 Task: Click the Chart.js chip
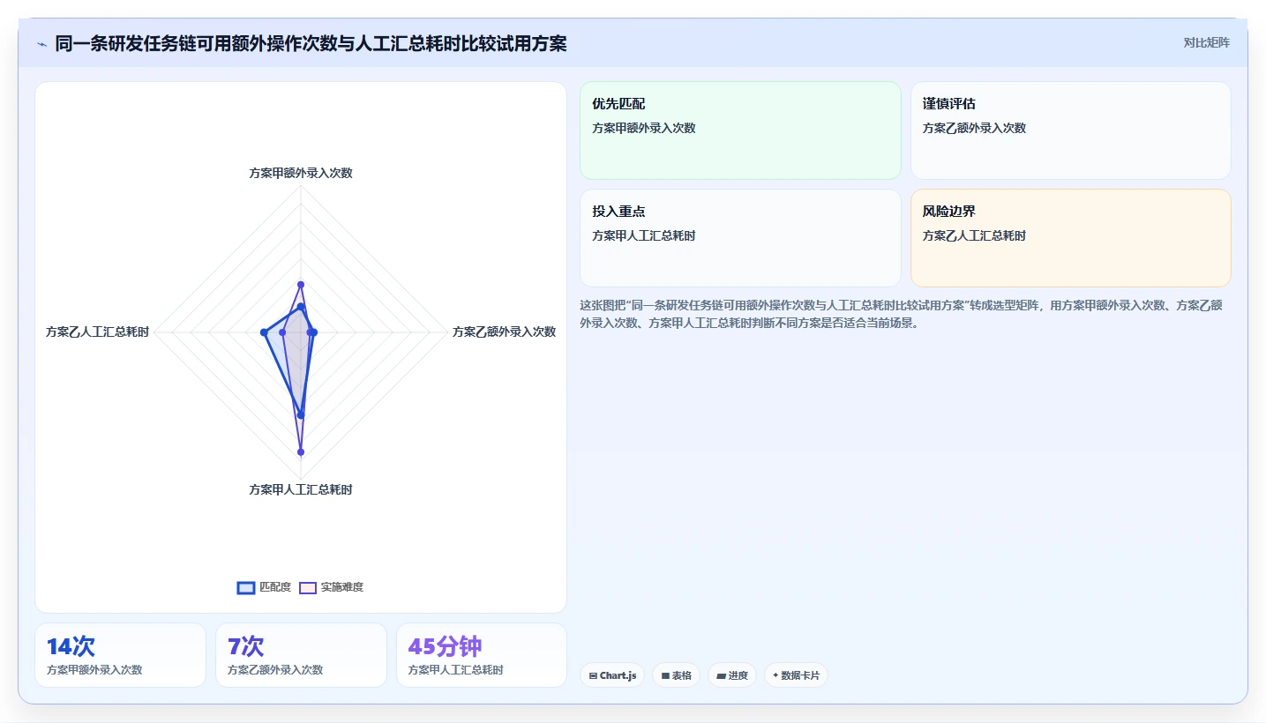[x=612, y=675]
